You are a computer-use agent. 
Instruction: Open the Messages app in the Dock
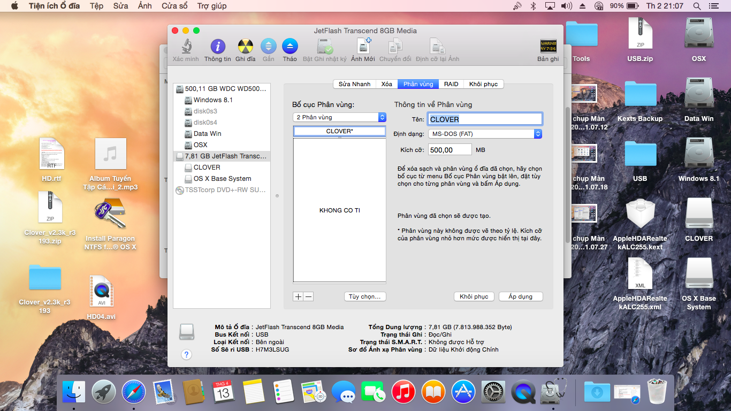(x=344, y=392)
